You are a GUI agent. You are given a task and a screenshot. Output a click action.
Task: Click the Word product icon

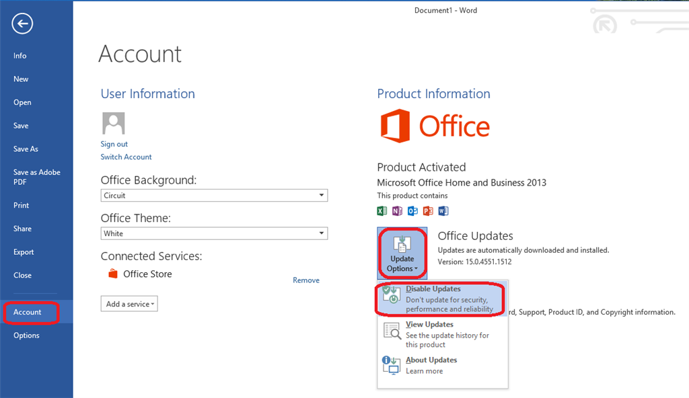coord(443,211)
